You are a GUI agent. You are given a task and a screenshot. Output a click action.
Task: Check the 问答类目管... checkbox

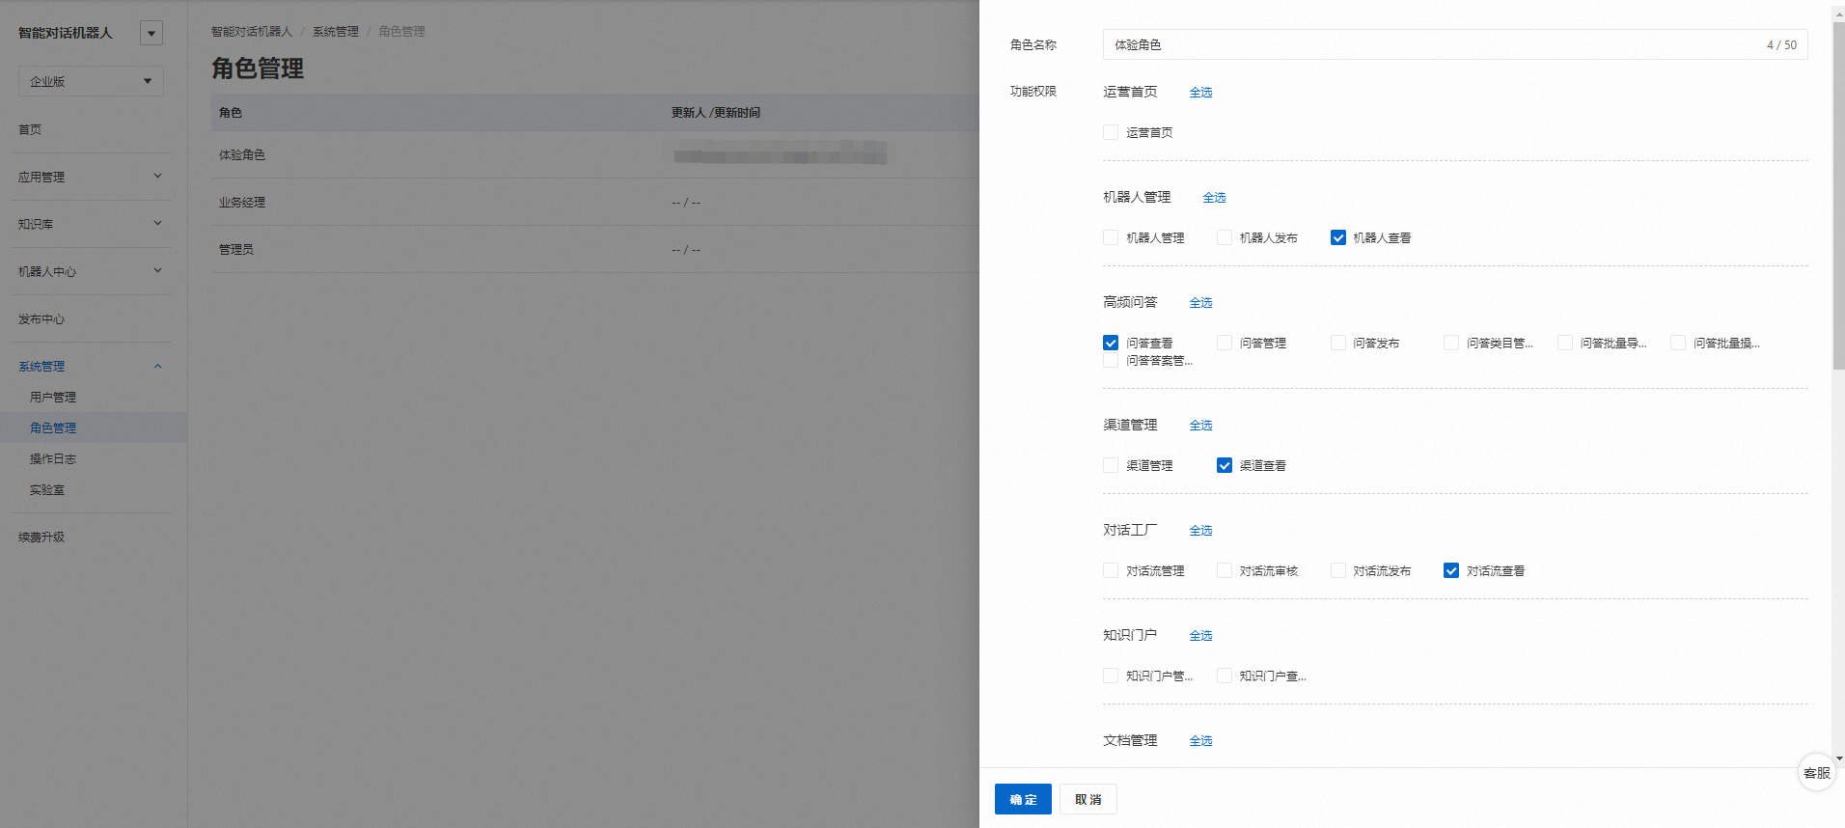click(x=1451, y=343)
